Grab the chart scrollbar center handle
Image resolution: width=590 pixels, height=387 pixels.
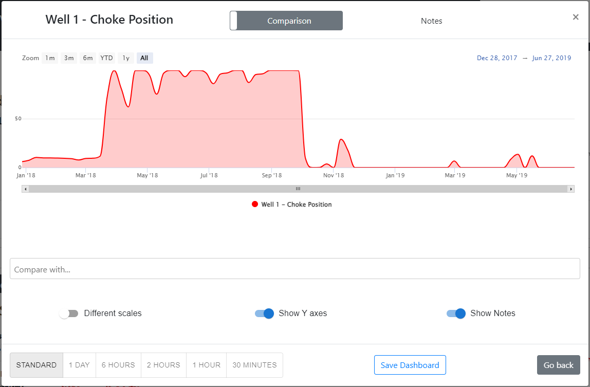(298, 189)
